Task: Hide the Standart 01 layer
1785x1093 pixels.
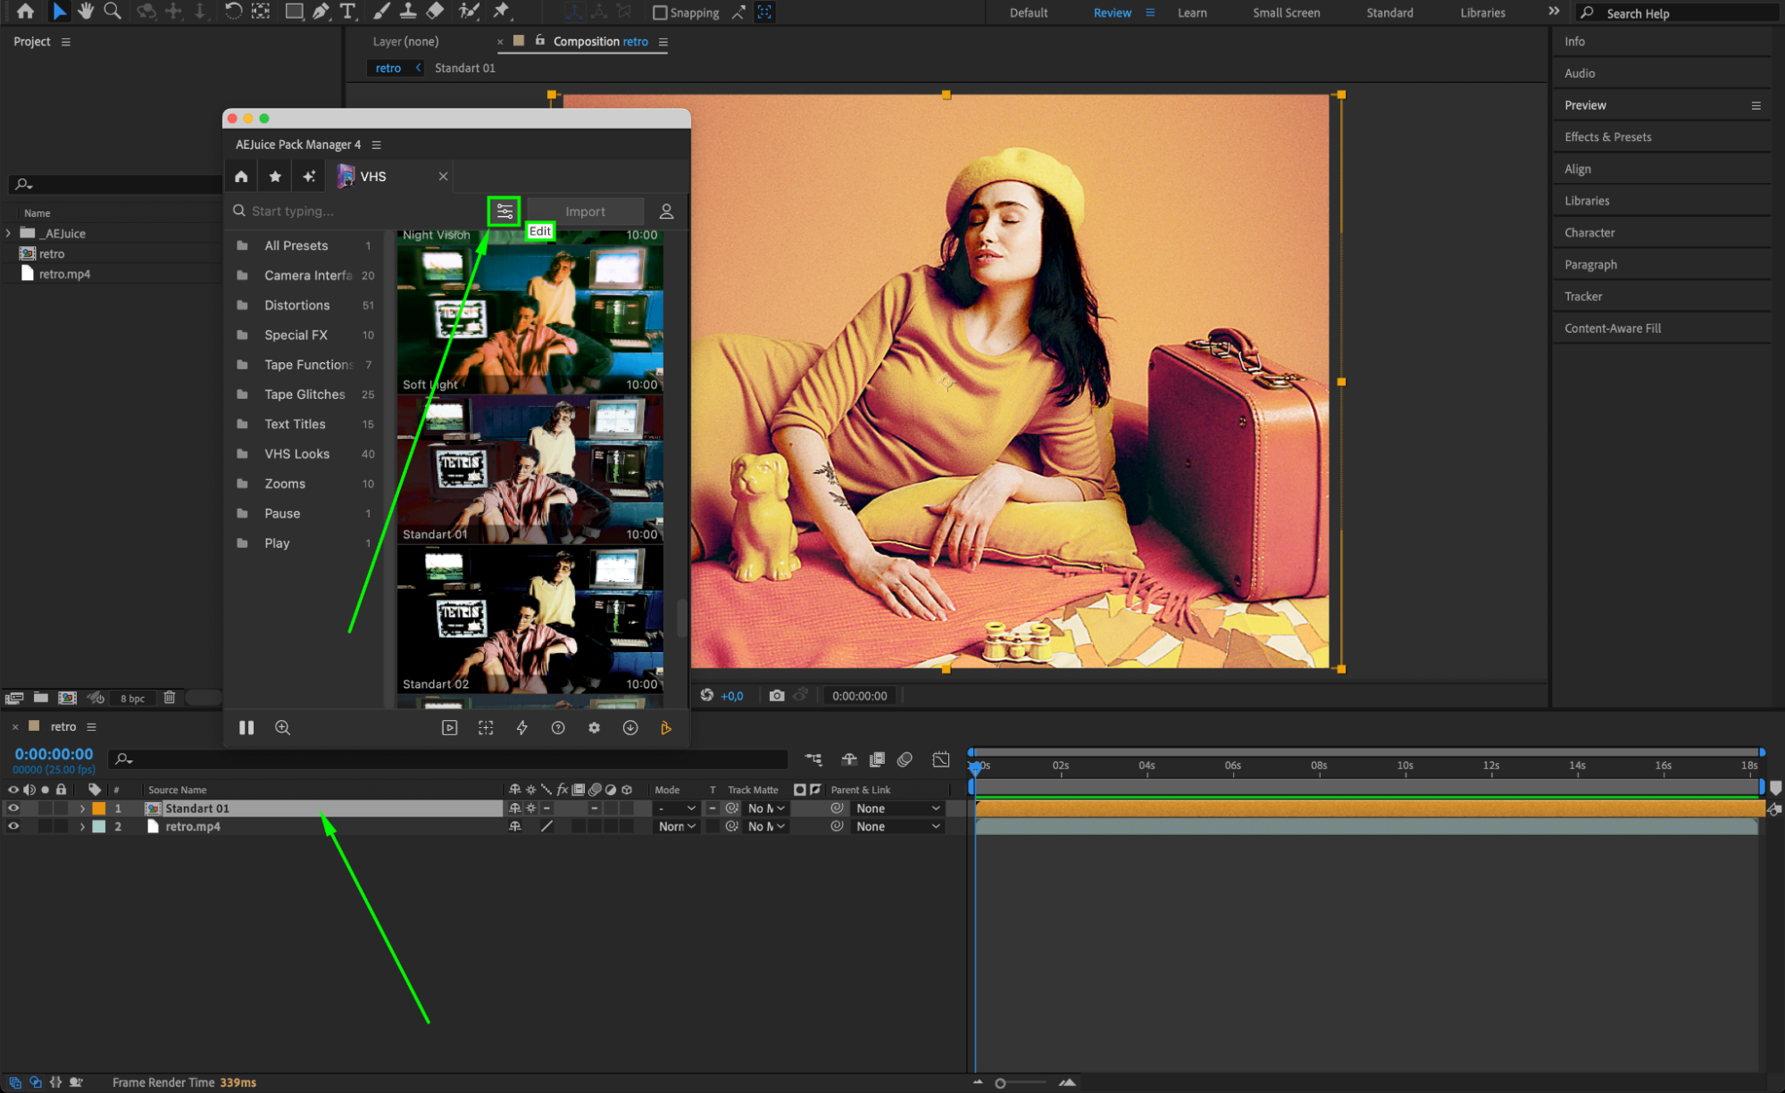Action: [13, 808]
